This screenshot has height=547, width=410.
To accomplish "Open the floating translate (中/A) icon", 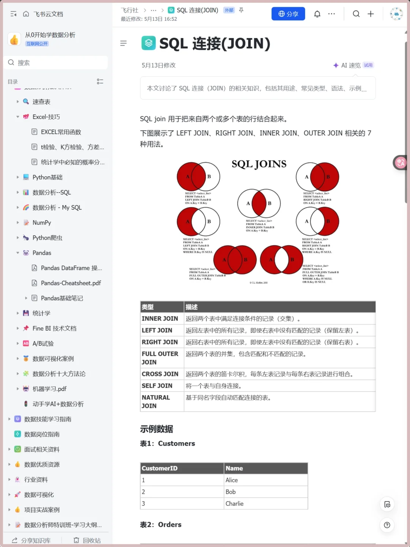I will (x=400, y=163).
